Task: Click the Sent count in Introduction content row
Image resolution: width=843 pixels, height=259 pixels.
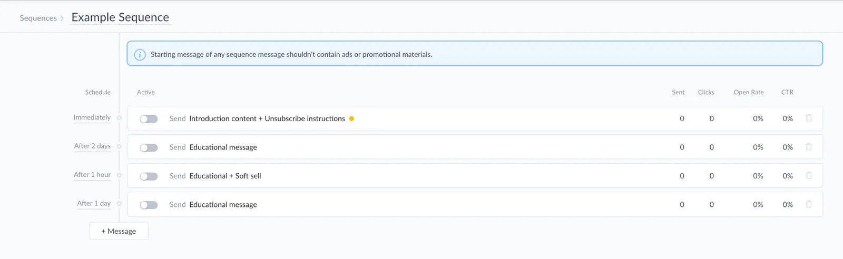Action: (682, 118)
